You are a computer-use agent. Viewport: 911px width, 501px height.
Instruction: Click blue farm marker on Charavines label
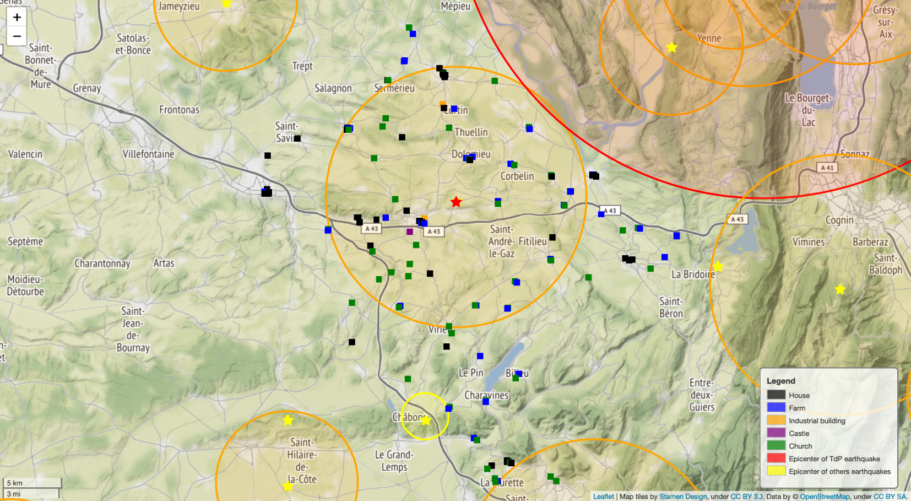486,402
